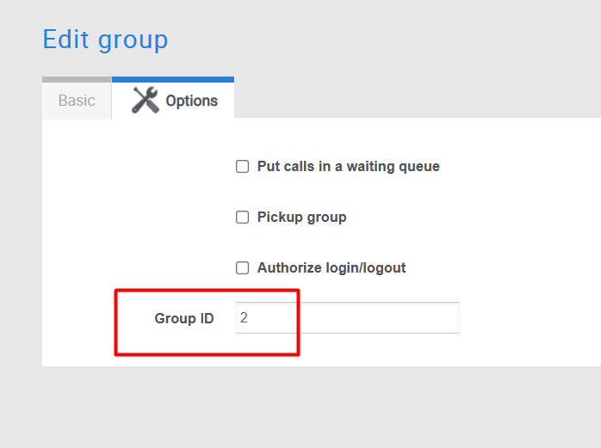Click the 'Authorize login/logout' label text
Image resolution: width=601 pixels, height=448 pixels.
[331, 267]
